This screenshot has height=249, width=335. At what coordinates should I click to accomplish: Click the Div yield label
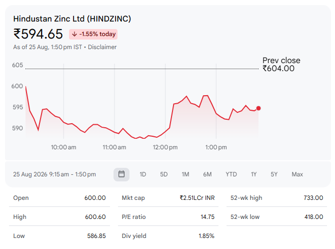134,236
